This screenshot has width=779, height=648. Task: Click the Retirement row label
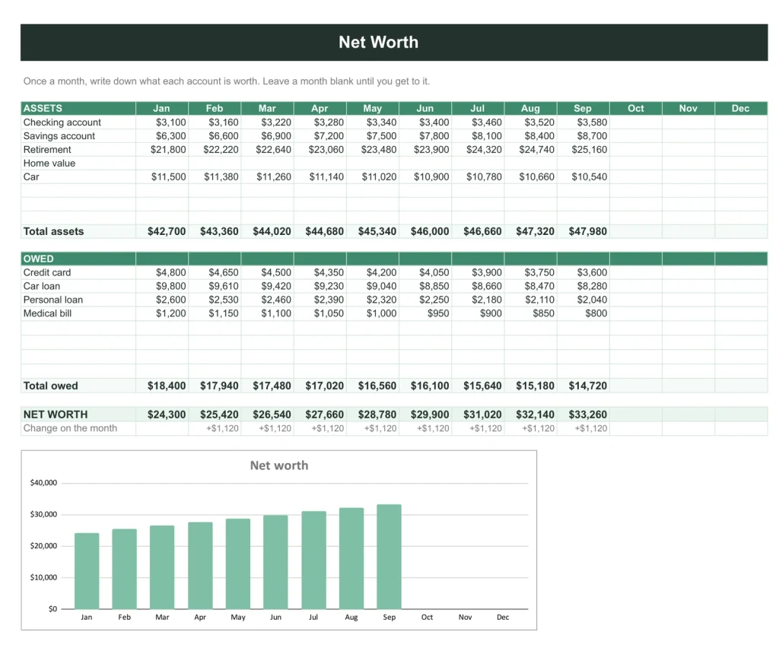[47, 150]
